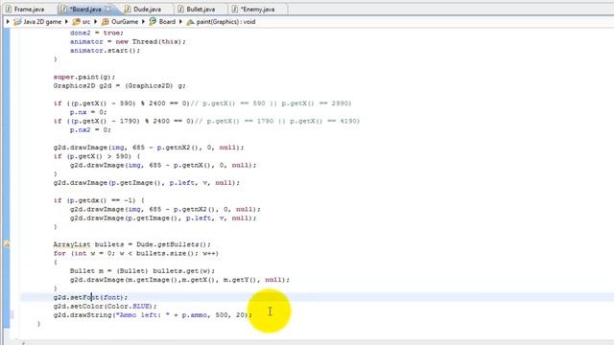Click the Java file icon on Dude.java tab

click(128, 9)
